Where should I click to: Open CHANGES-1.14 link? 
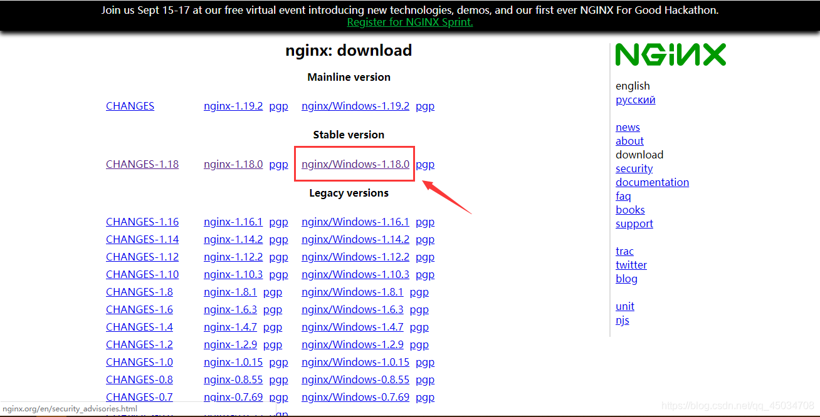point(142,239)
